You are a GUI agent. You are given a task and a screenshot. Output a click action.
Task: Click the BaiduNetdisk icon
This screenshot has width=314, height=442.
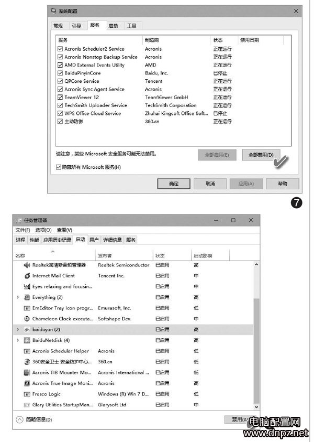(27, 340)
